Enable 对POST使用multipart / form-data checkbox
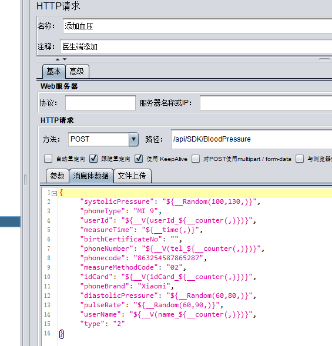 coord(196,159)
